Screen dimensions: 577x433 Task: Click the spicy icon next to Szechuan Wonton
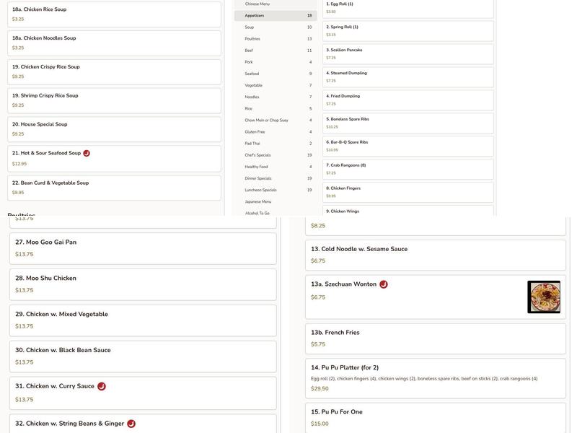tap(384, 284)
